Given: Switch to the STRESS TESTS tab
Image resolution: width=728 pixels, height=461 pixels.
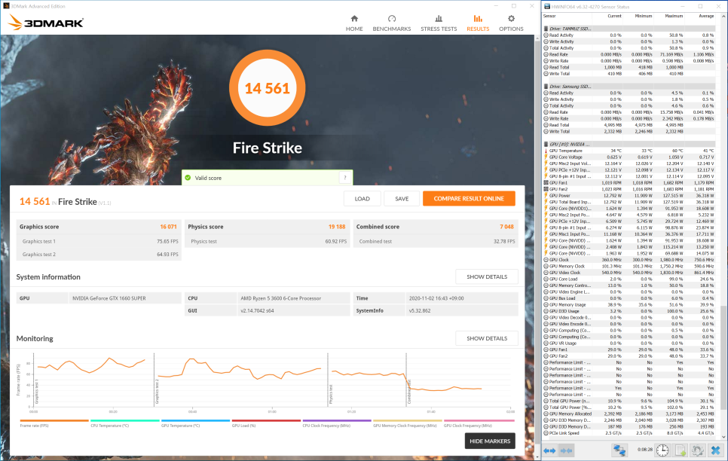Looking at the screenshot, I should [439, 23].
